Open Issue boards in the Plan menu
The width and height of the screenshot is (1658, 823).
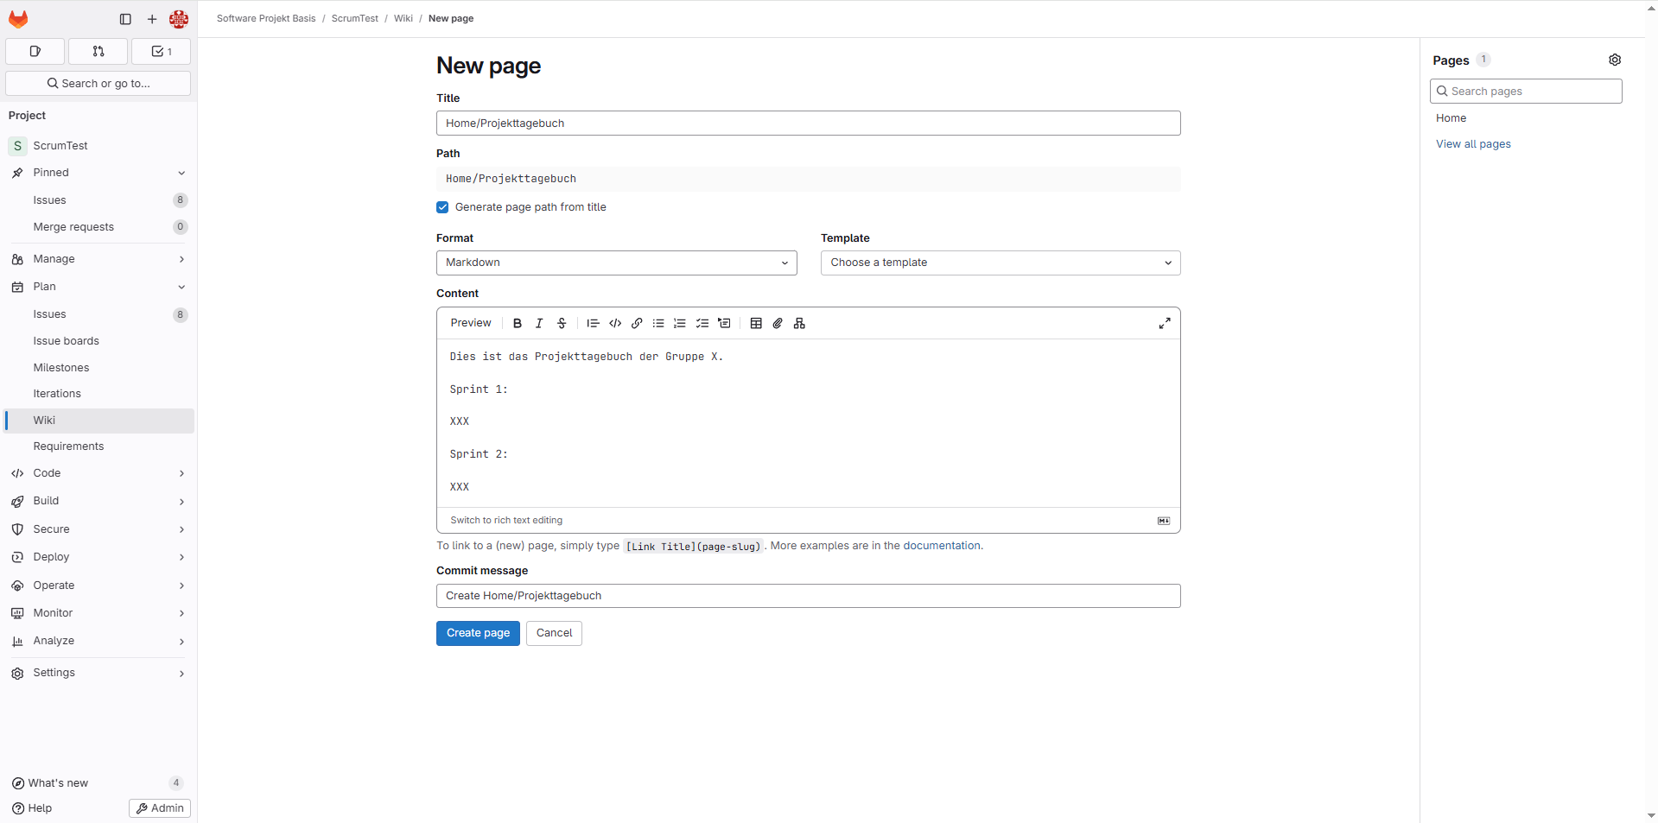pyautogui.click(x=67, y=341)
